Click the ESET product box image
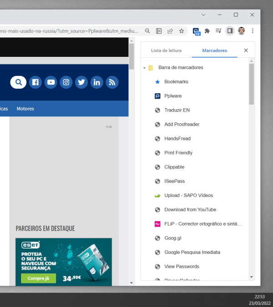This screenshot has height=307, width=273. tap(94, 262)
